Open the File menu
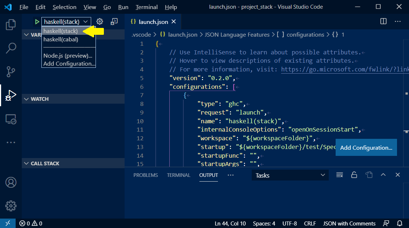Image resolution: width=409 pixels, height=228 pixels. [x=24, y=7]
